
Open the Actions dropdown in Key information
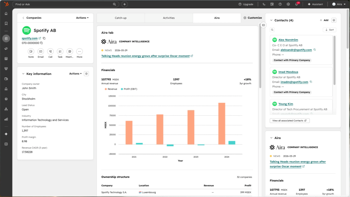coord(76,74)
